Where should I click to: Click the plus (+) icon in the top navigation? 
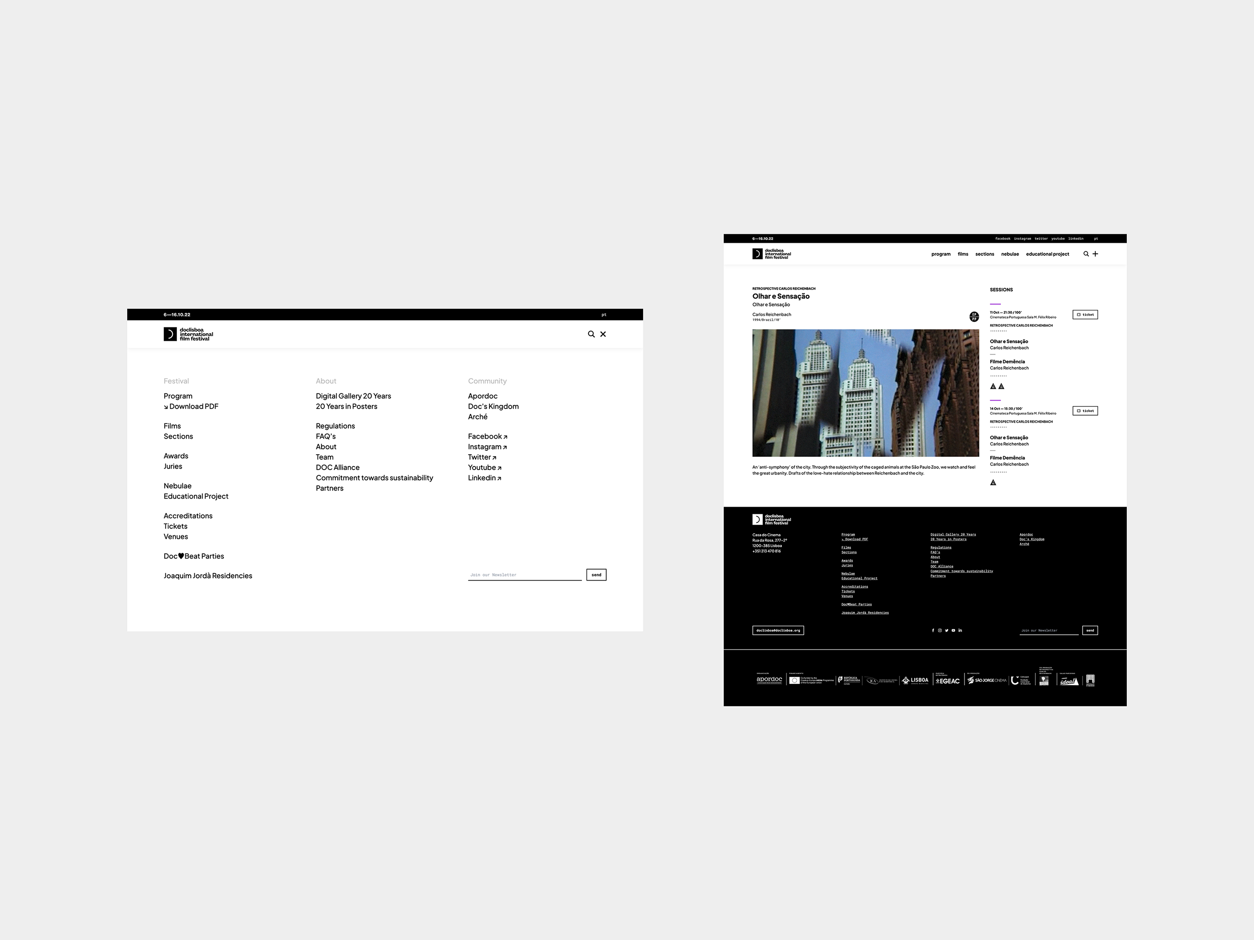point(1096,254)
